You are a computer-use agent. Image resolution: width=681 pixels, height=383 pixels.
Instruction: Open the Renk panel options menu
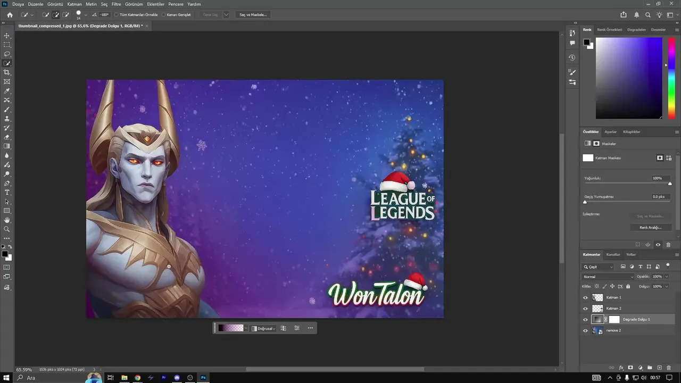pos(677,30)
